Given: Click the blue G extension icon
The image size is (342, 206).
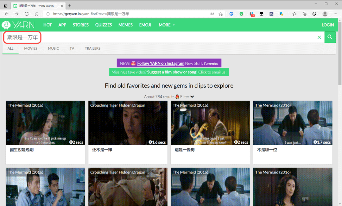Looking at the screenshot, I should click(x=231, y=14).
